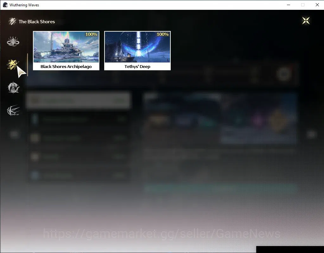Close the Wuthering Waves window
This screenshot has width=324, height=253.
(x=317, y=5)
